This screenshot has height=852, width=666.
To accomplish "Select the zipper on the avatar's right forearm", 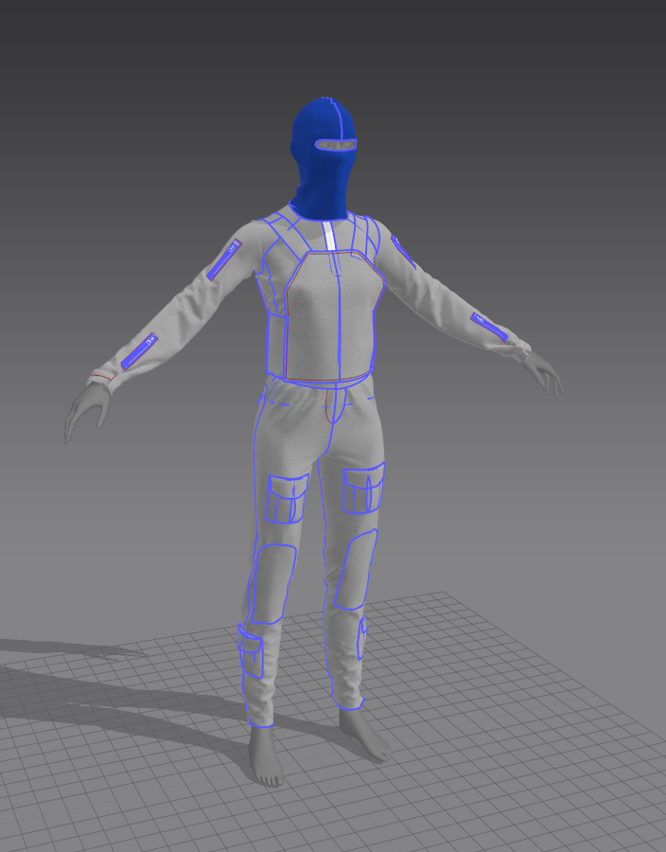I will click(139, 351).
